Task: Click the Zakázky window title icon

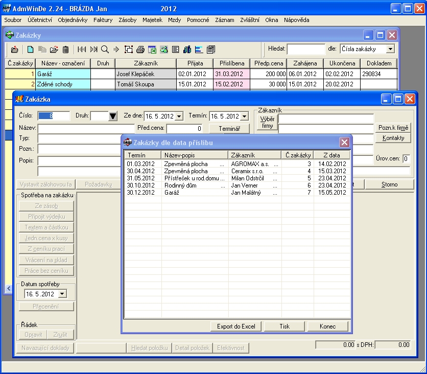Action: [10, 35]
